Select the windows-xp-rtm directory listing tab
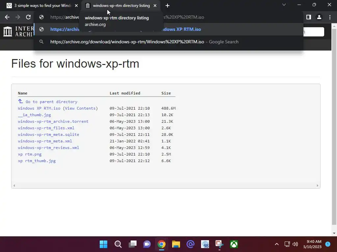337x252 pixels. 121,6
